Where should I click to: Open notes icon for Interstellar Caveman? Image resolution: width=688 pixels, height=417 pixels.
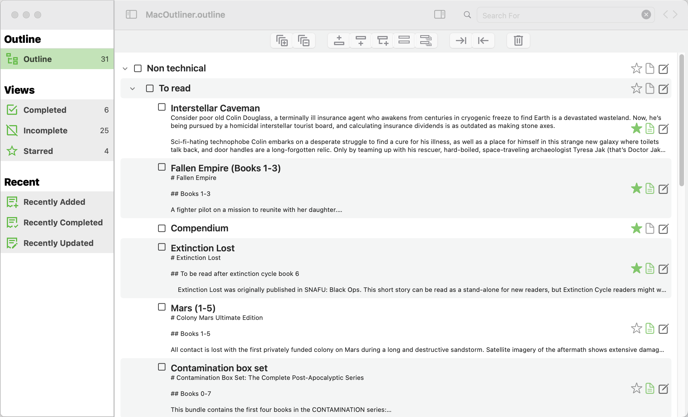coord(650,129)
